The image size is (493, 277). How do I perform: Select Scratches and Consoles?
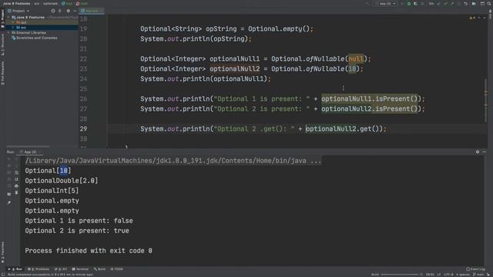coord(34,38)
